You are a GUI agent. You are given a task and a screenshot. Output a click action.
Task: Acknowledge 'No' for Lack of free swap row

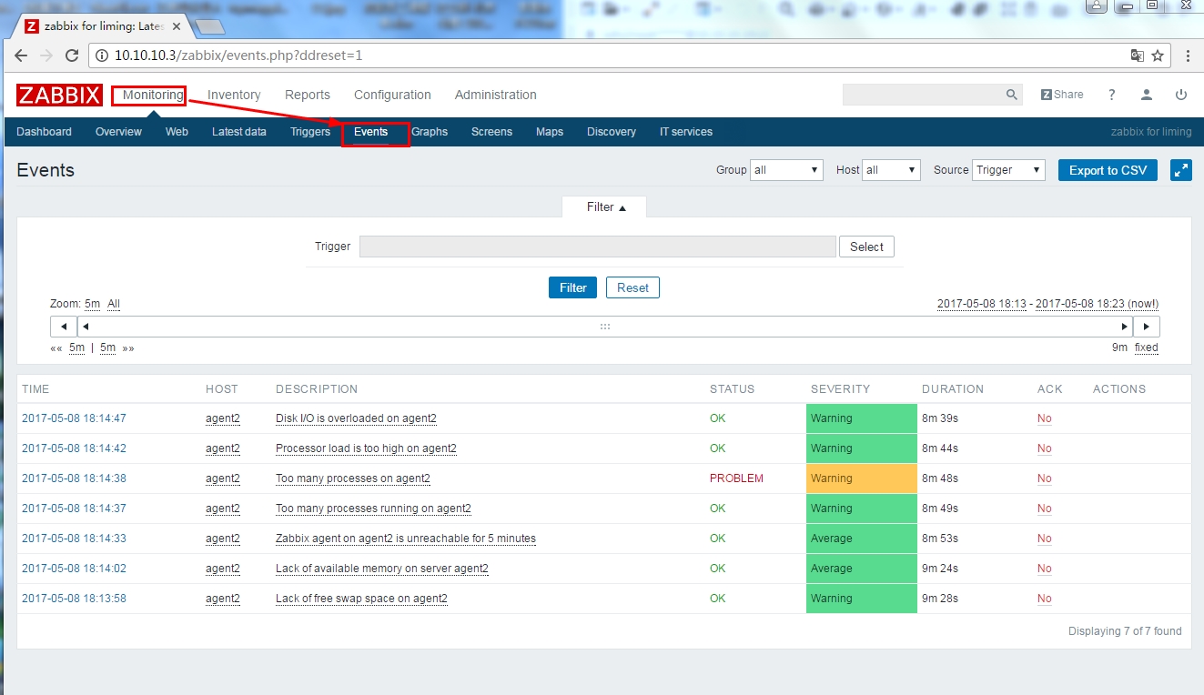[x=1044, y=599]
